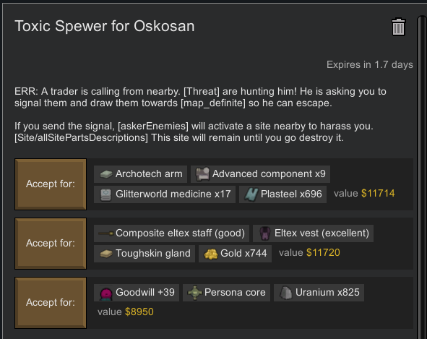Click the Goodwill +39 faction icon

106,293
